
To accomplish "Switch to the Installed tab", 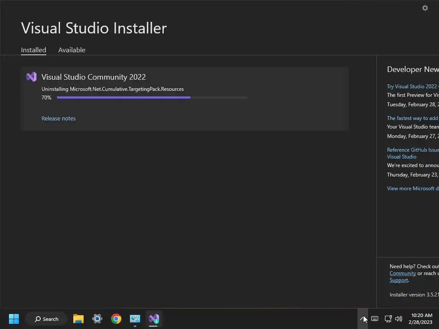I will (x=33, y=50).
